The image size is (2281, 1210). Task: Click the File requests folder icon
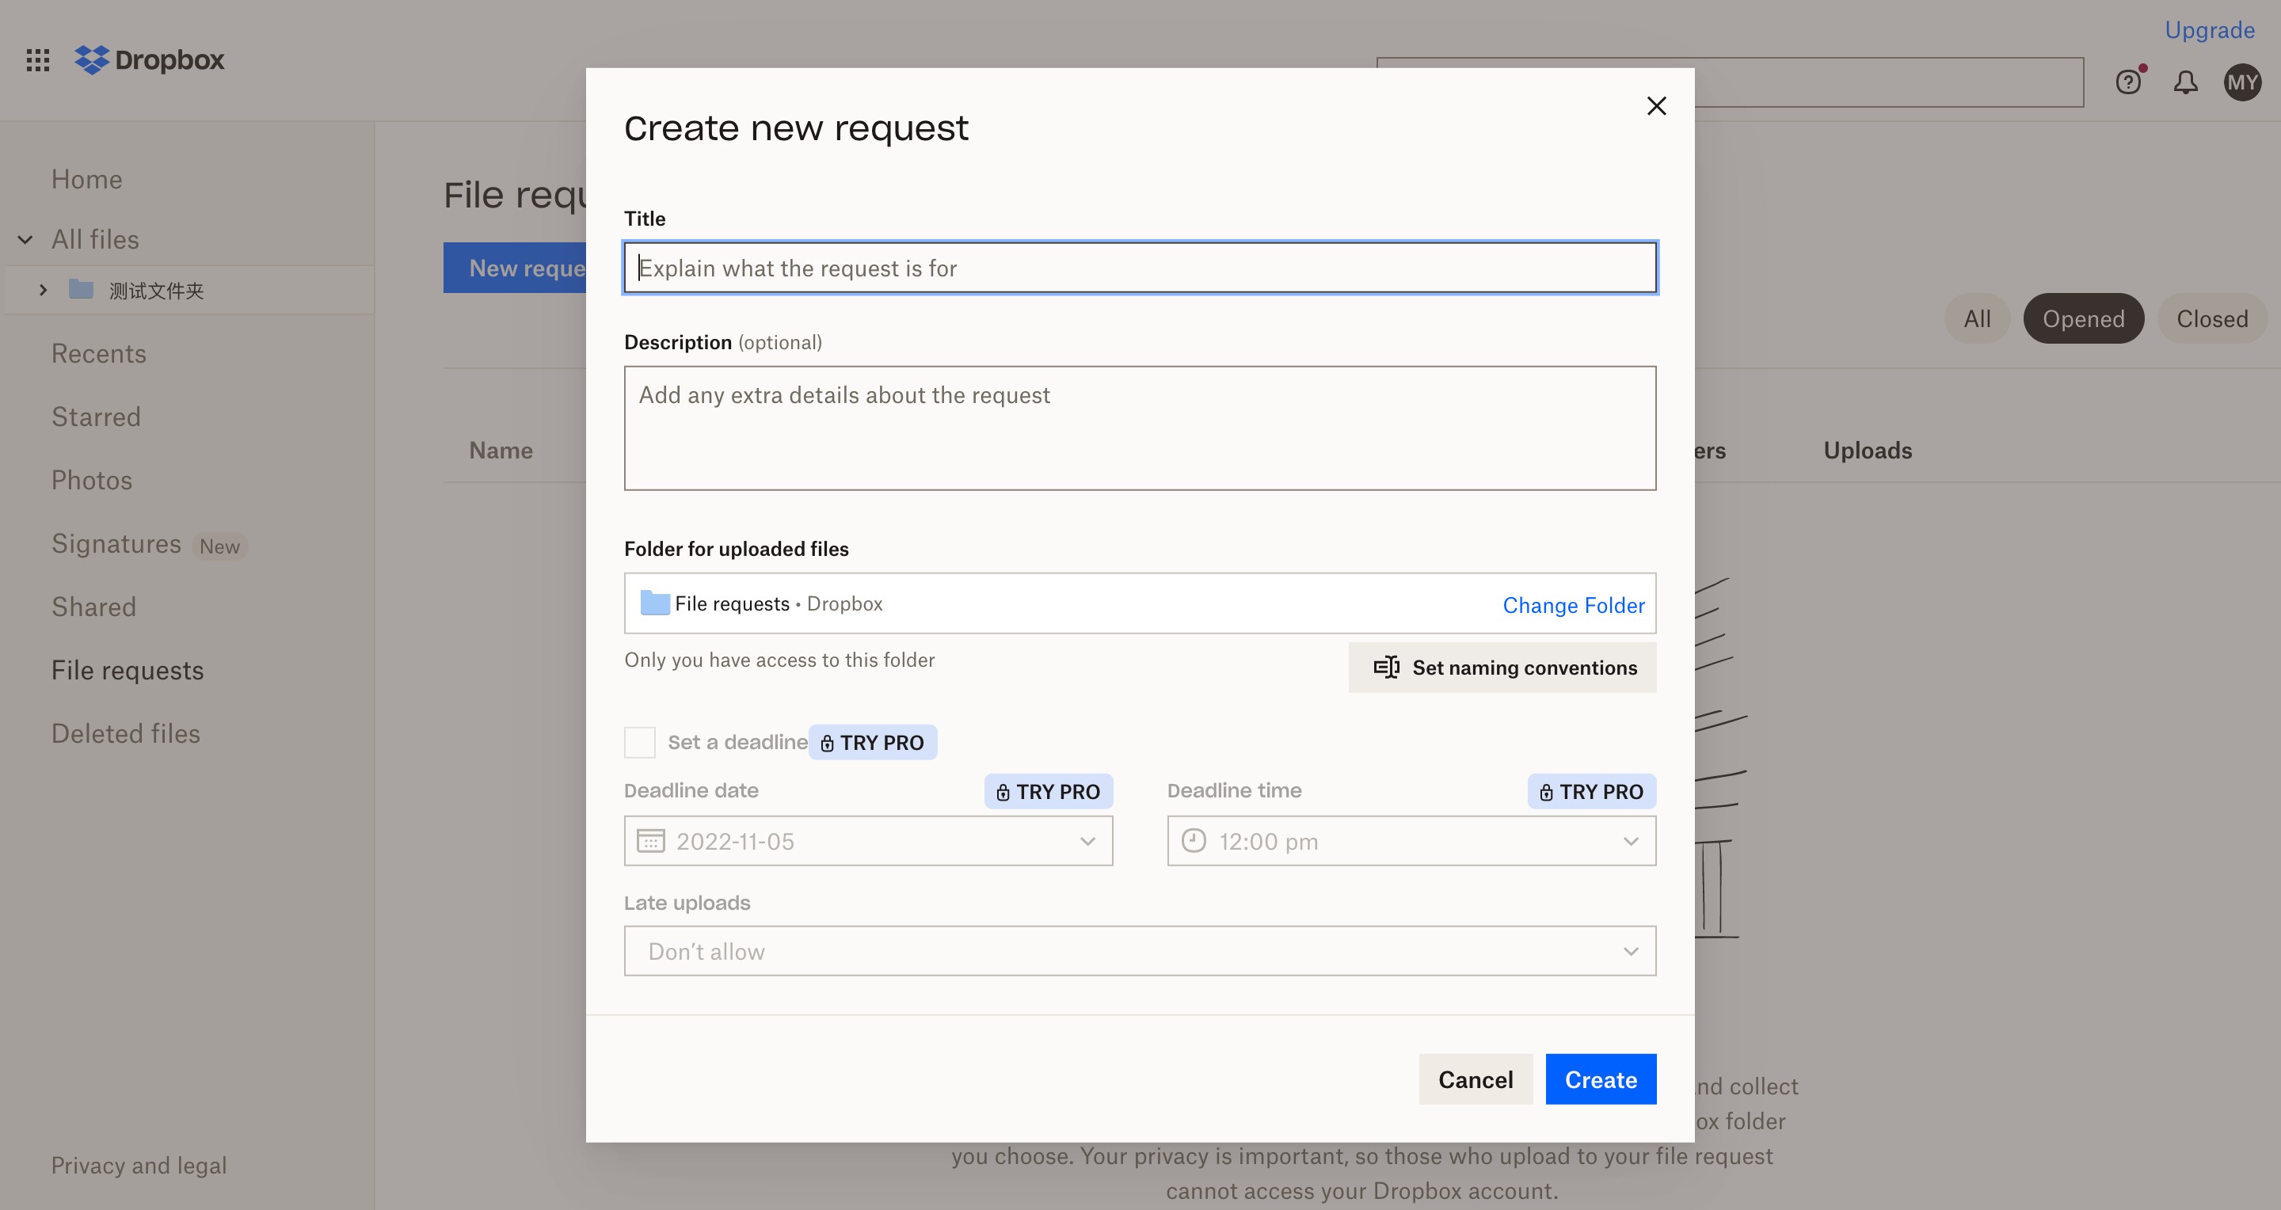coord(654,603)
